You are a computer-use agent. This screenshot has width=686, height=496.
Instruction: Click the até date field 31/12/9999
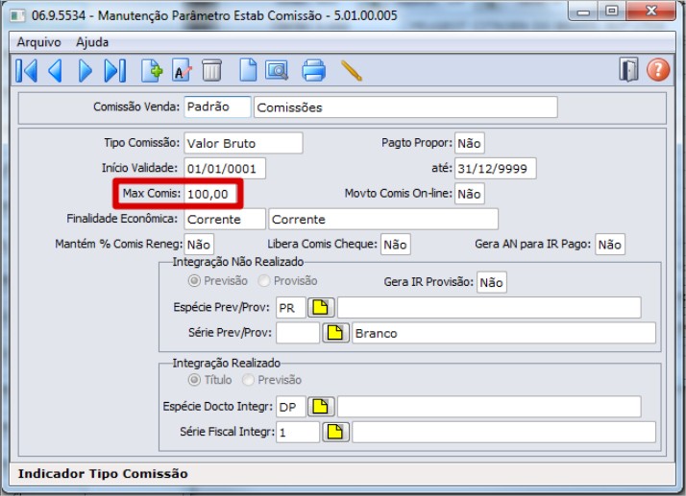point(495,169)
